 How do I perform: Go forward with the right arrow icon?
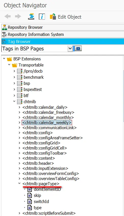pos(18,16)
